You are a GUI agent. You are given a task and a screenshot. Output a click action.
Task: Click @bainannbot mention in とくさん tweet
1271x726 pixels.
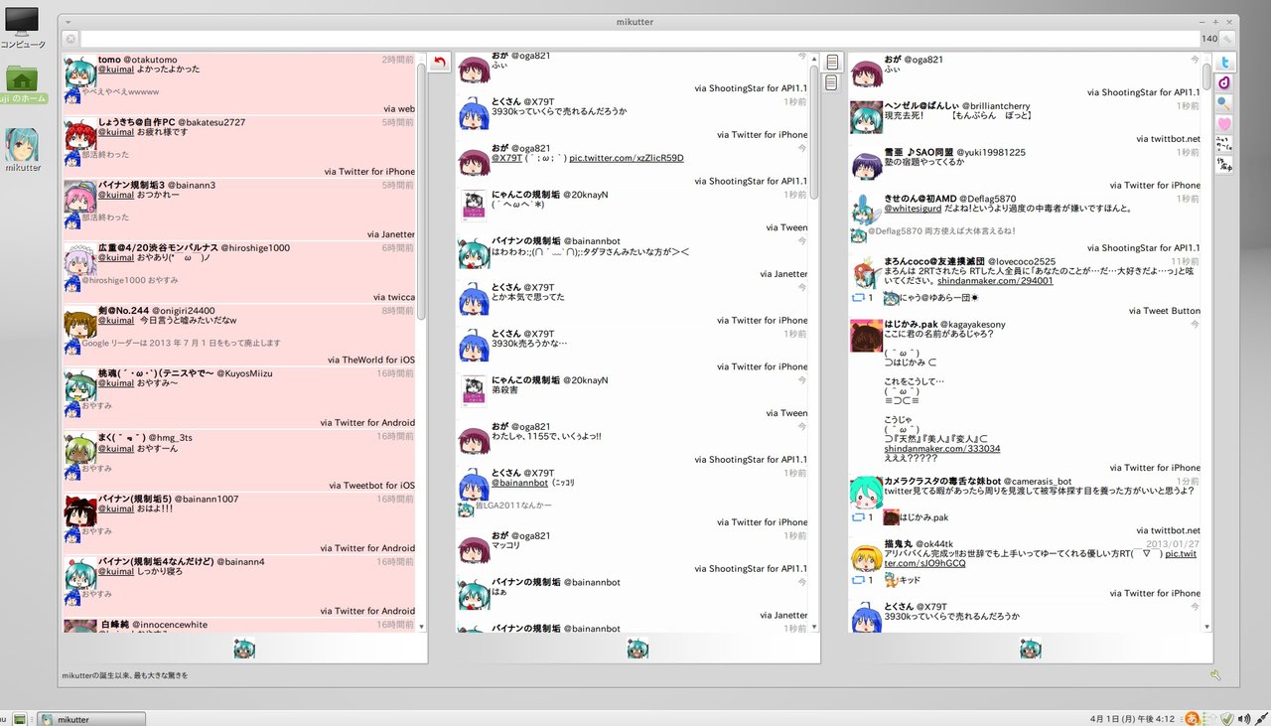519,483
